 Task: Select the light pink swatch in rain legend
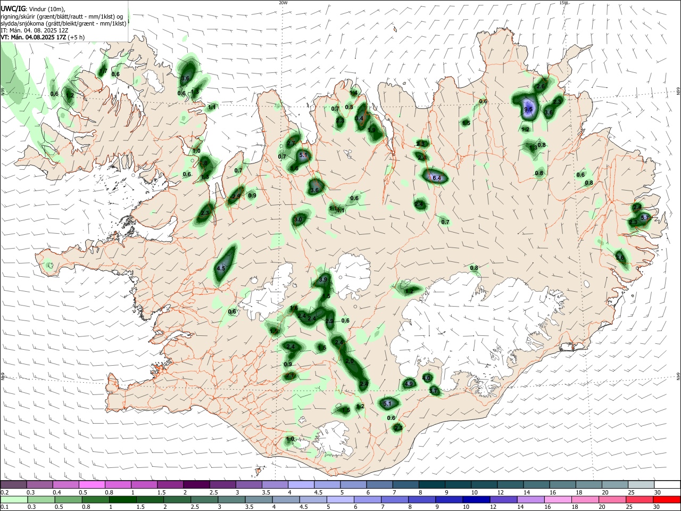pos(558,500)
